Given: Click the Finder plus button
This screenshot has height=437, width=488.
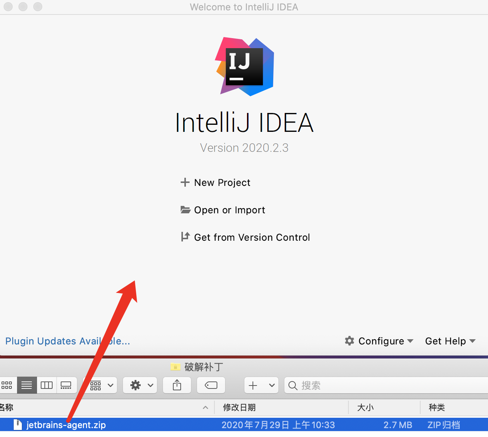Looking at the screenshot, I should coord(253,385).
